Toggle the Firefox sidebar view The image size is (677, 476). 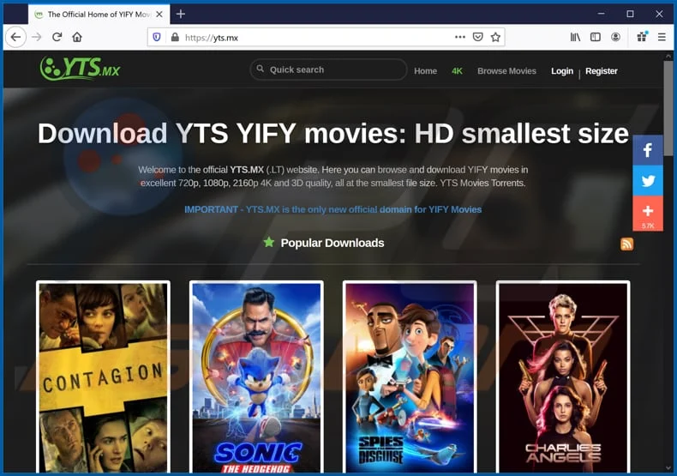(596, 37)
